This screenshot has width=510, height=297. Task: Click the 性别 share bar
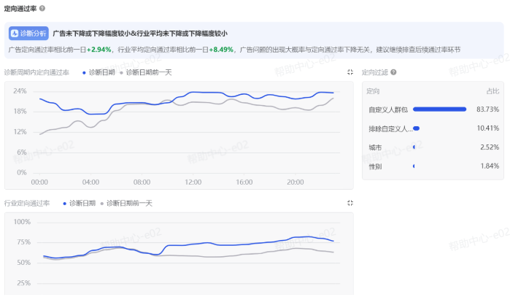click(414, 166)
